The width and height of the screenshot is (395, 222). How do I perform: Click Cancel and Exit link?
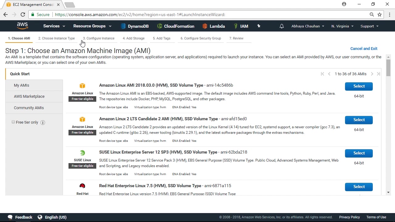tap(364, 49)
